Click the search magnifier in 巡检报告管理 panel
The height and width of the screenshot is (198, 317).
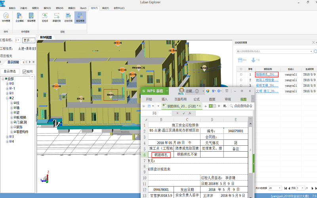(x=315, y=51)
